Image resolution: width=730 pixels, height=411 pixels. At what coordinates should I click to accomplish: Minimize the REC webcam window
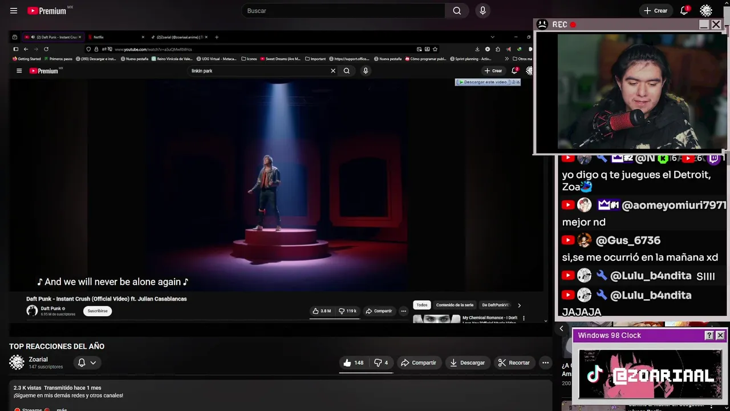tap(704, 25)
